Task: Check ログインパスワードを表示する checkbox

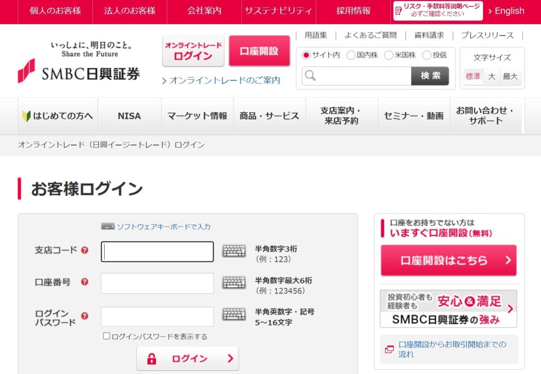Action: tap(107, 336)
